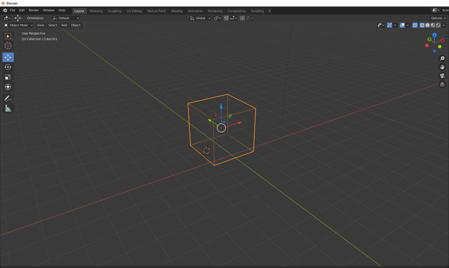Screen dimensions: 449x268
Task: Choose the Rotate tool
Action: tap(8, 67)
